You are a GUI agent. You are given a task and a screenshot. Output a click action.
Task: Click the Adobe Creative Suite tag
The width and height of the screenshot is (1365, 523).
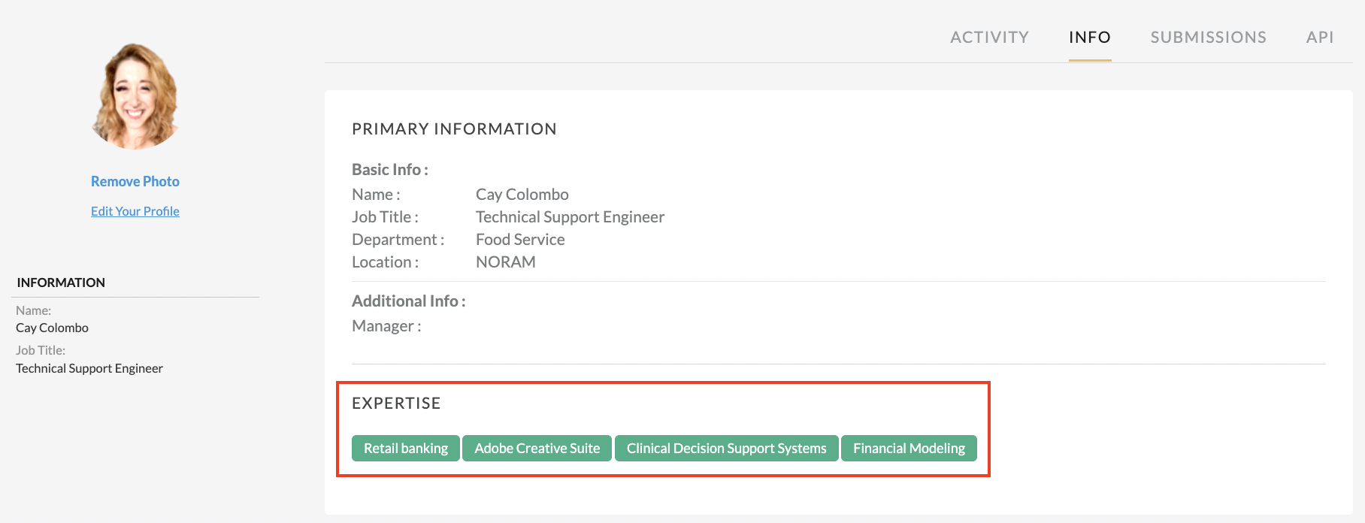pyautogui.click(x=537, y=449)
